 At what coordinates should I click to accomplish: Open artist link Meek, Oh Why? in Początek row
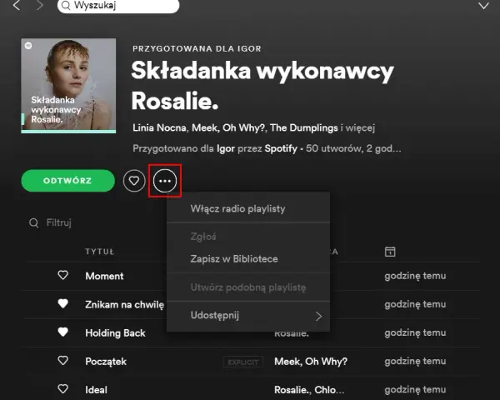pos(311,362)
